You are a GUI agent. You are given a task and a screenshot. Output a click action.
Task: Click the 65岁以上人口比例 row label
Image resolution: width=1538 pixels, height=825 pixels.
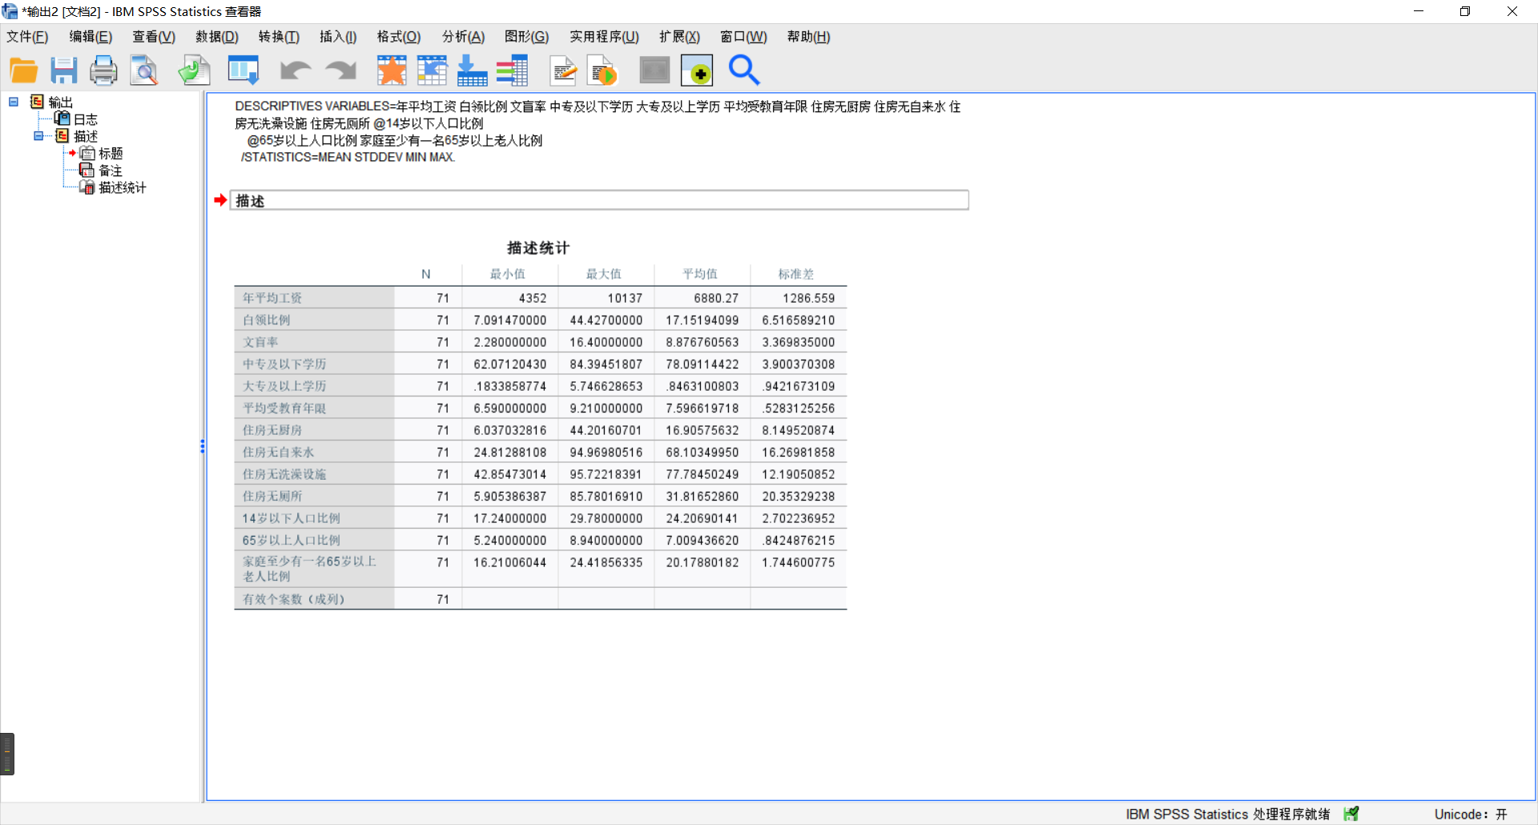(x=291, y=540)
